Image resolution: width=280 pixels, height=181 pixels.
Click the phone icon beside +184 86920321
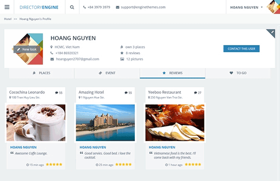coord(52,53)
